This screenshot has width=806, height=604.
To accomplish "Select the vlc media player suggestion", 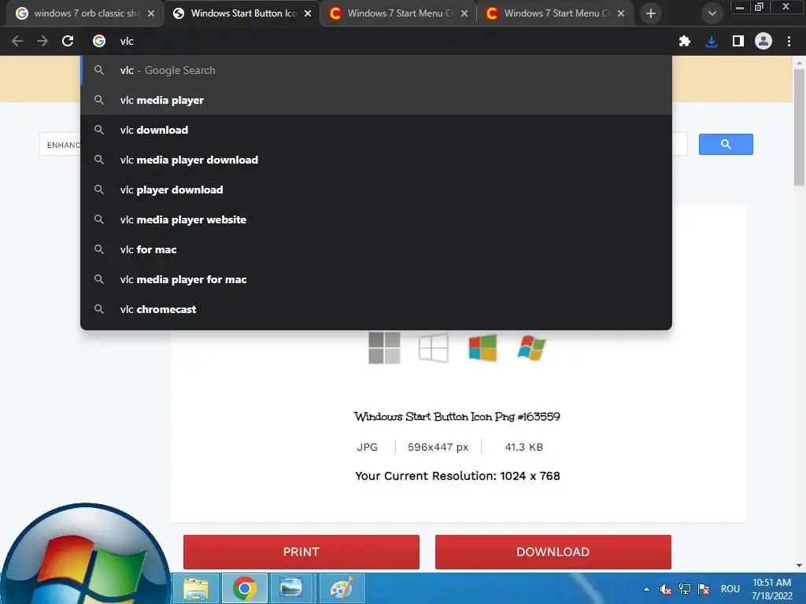I will 376,100.
